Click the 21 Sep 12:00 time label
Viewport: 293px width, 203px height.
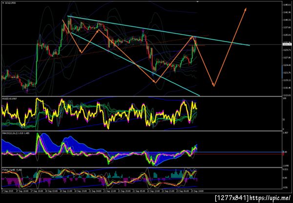click(x=110, y=191)
